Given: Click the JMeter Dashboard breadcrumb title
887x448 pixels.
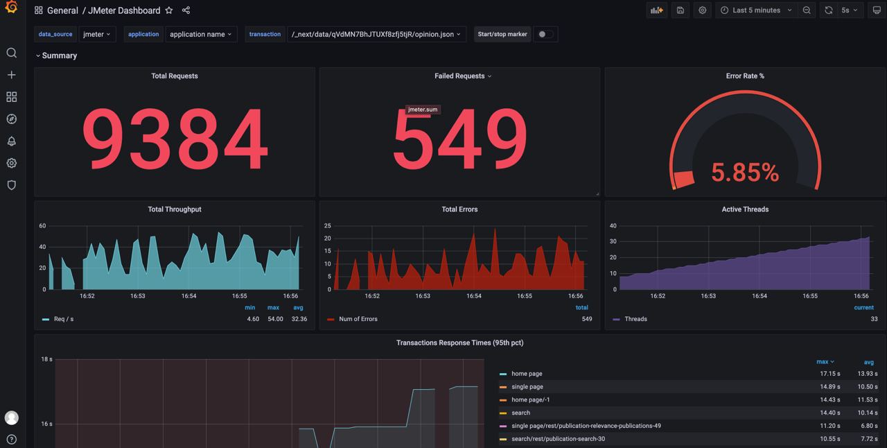Looking at the screenshot, I should (x=124, y=10).
